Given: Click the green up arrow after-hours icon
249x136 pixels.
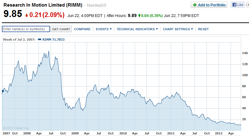Looking at the screenshot, I should [x=139, y=15].
